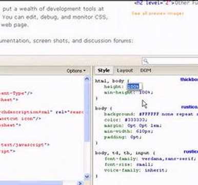Switch to the Layout tab
198x185 pixels.
[125, 70]
